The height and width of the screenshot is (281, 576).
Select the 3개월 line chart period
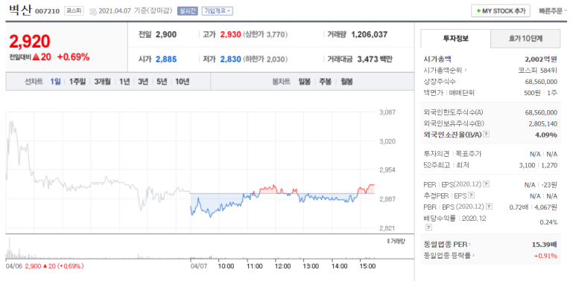coord(102,82)
